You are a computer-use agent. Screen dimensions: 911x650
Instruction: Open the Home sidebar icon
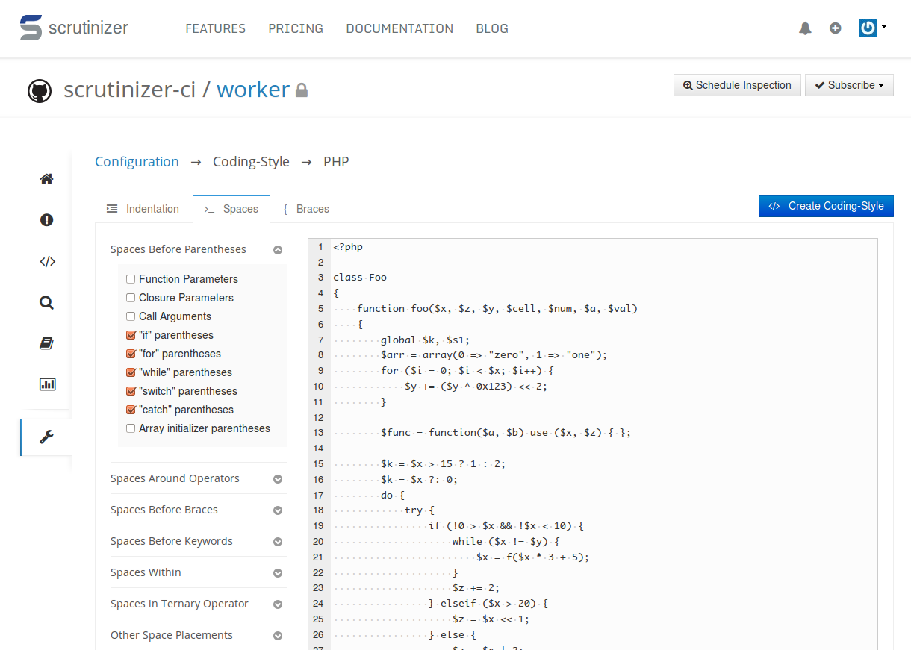click(x=46, y=179)
